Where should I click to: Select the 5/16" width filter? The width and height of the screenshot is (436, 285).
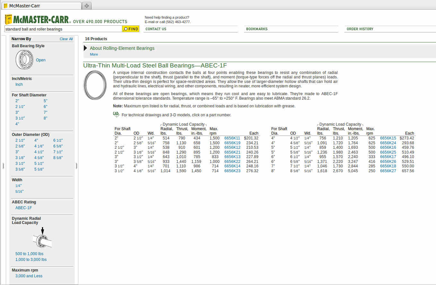(x=19, y=191)
